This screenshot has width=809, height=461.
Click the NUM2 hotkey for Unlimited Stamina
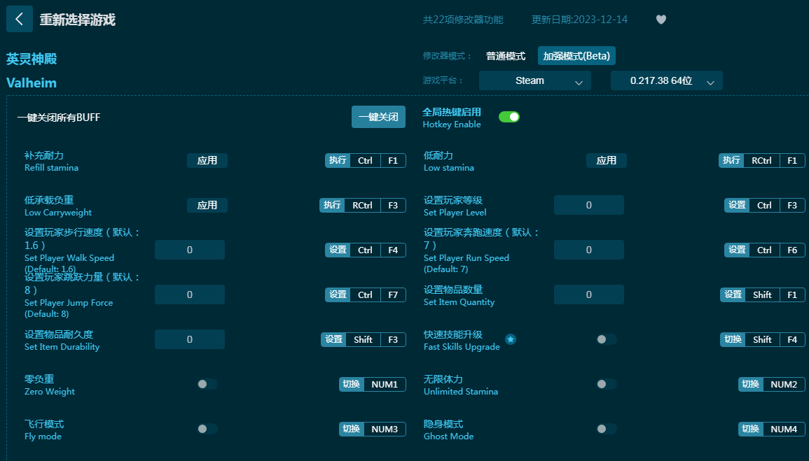[x=784, y=384]
